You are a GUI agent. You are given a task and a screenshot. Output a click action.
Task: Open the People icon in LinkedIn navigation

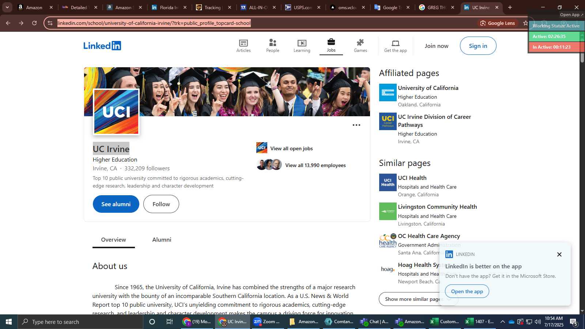pos(272,46)
